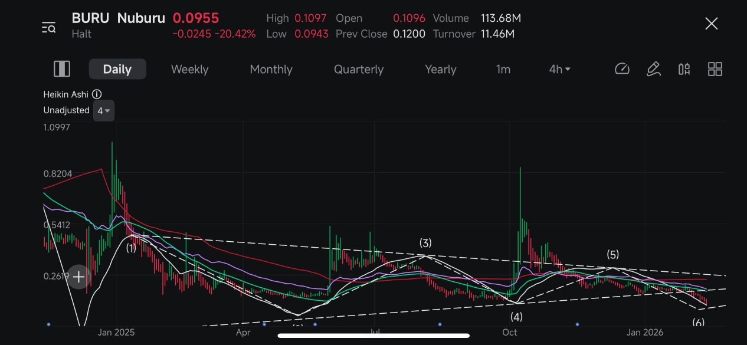Click the Open 0.1096 value
The height and width of the screenshot is (345, 747).
pyautogui.click(x=409, y=18)
